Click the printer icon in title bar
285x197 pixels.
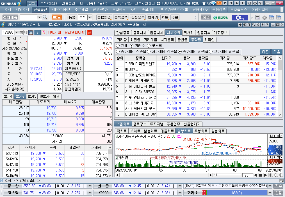tap(255, 3)
